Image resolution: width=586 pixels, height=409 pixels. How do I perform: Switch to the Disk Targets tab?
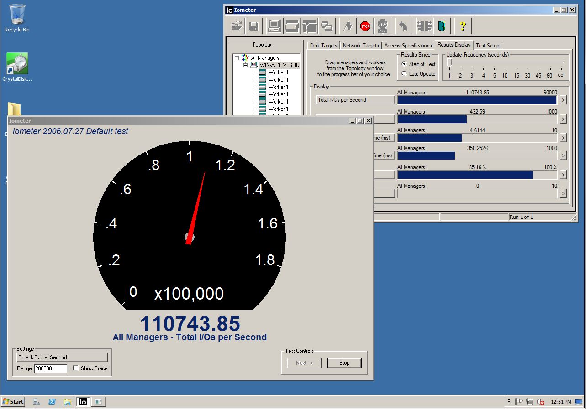[323, 46]
